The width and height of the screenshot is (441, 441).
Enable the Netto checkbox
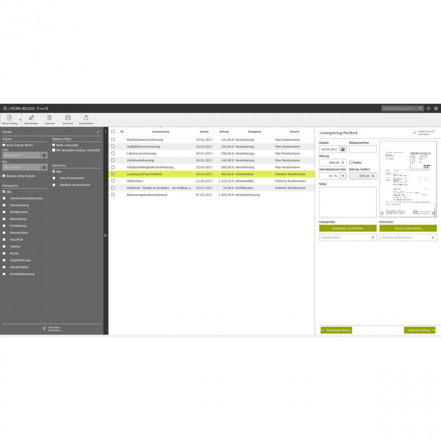(x=351, y=163)
